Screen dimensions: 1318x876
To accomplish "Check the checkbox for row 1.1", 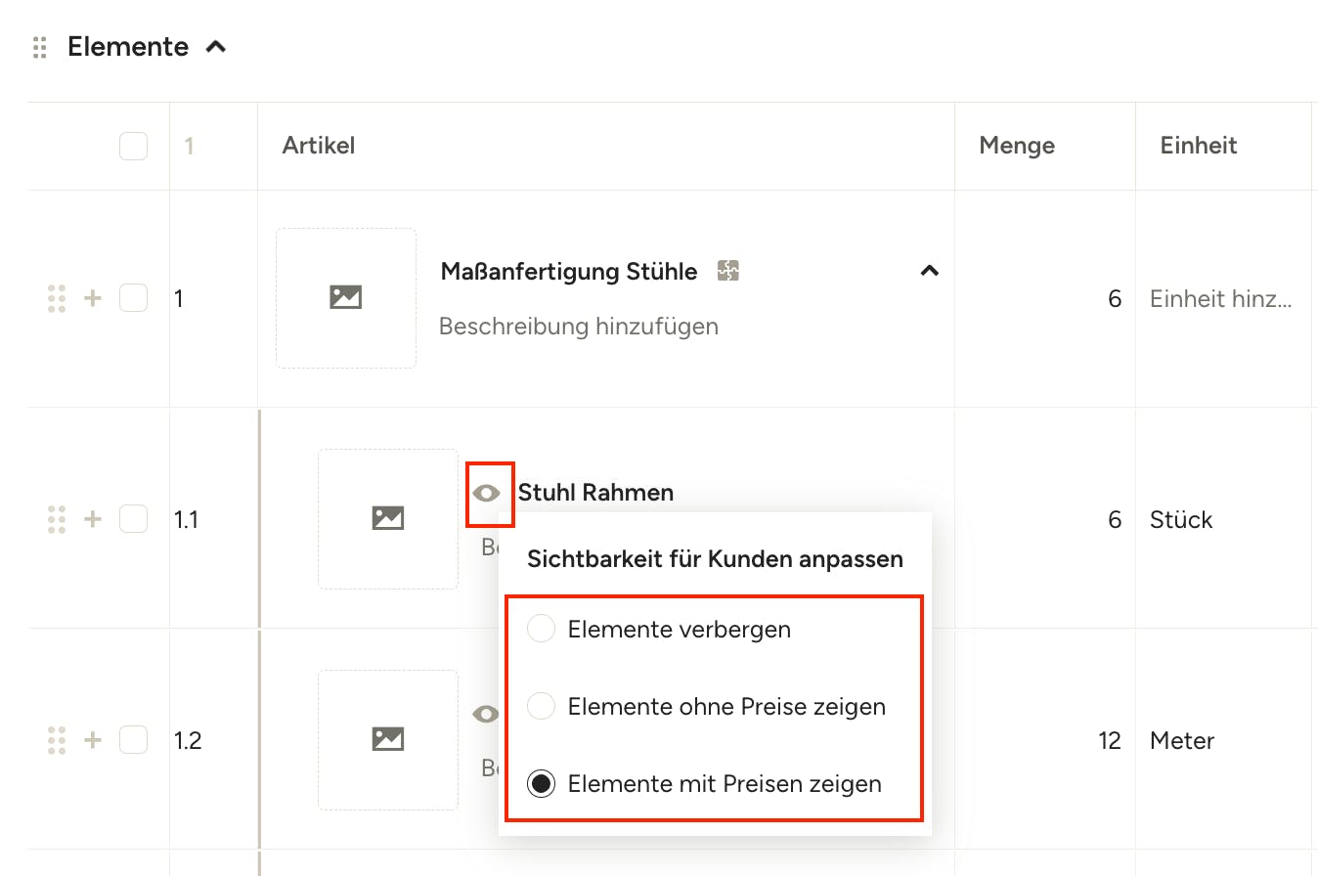I will click(133, 519).
